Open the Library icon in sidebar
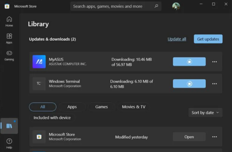This screenshot has width=232, height=152. 9,126
